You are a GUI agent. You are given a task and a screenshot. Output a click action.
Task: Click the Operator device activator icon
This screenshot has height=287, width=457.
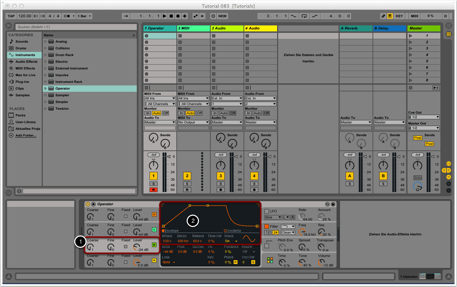pos(88,204)
